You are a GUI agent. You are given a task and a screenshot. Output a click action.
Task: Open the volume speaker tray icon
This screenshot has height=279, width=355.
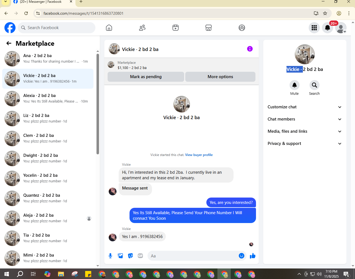(x=319, y=274)
